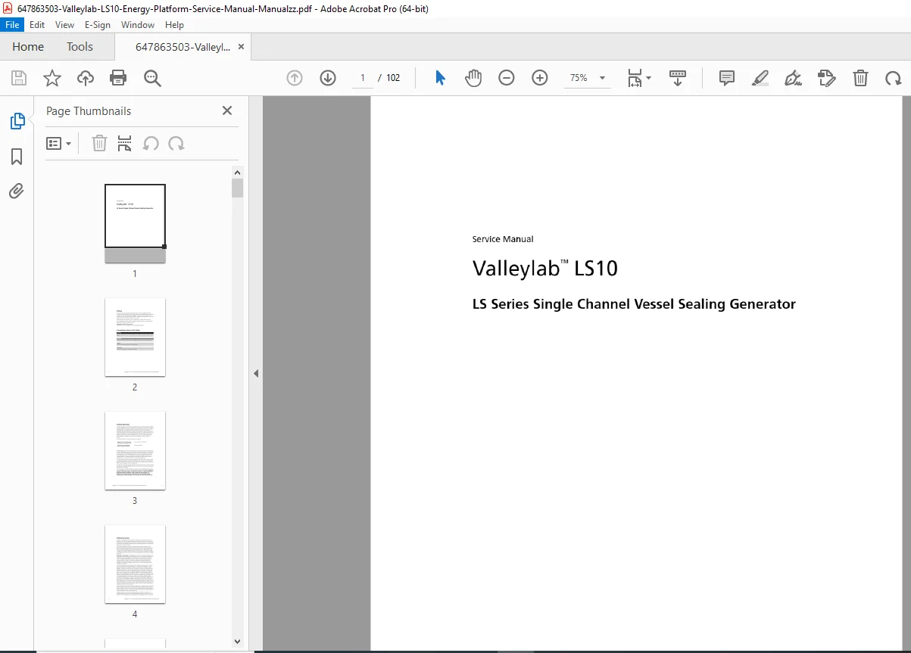Viewport: 911px width, 653px height.
Task: Rotate thumbnails clockwise
Action: (x=176, y=143)
